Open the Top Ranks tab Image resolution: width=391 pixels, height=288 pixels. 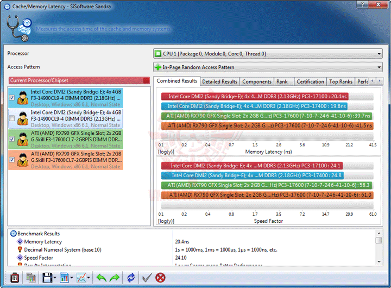340,82
